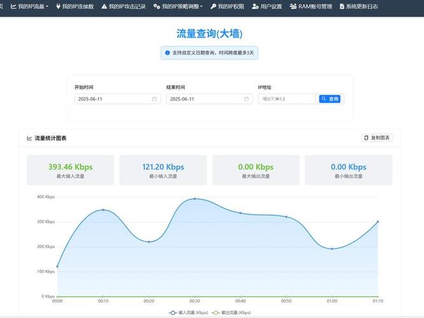Click the 393.46 Kbps 最大输入流量 card
424x318 pixels.
tap(70, 170)
